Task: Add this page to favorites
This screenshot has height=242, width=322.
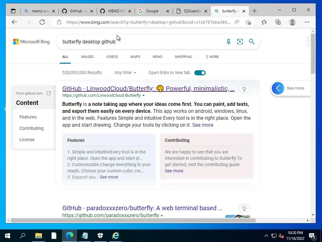Action: (x=248, y=22)
